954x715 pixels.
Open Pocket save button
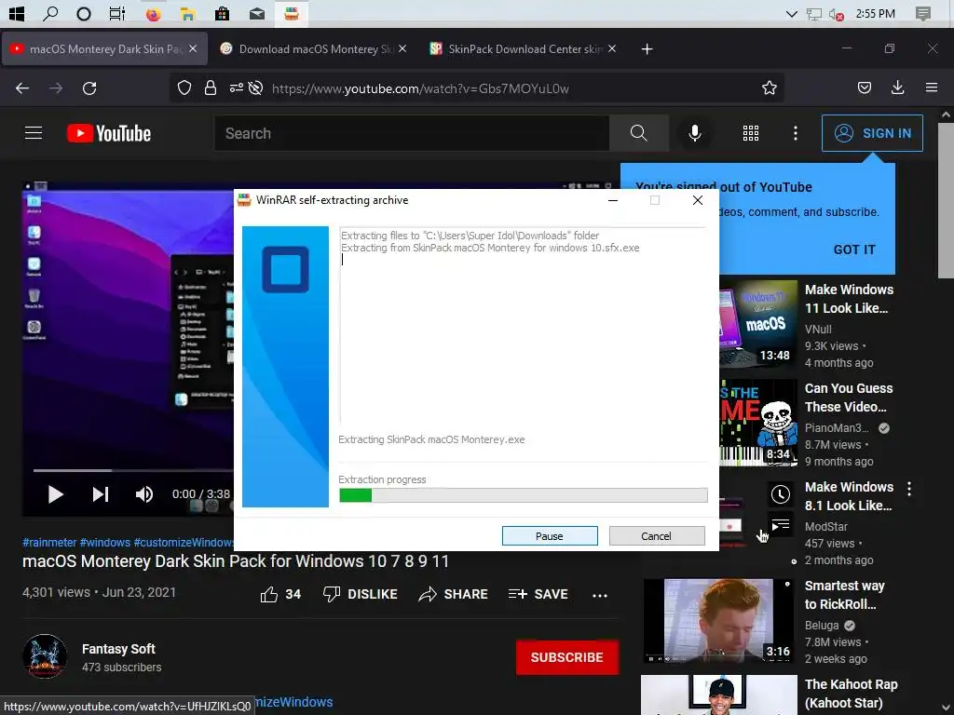[x=864, y=88]
